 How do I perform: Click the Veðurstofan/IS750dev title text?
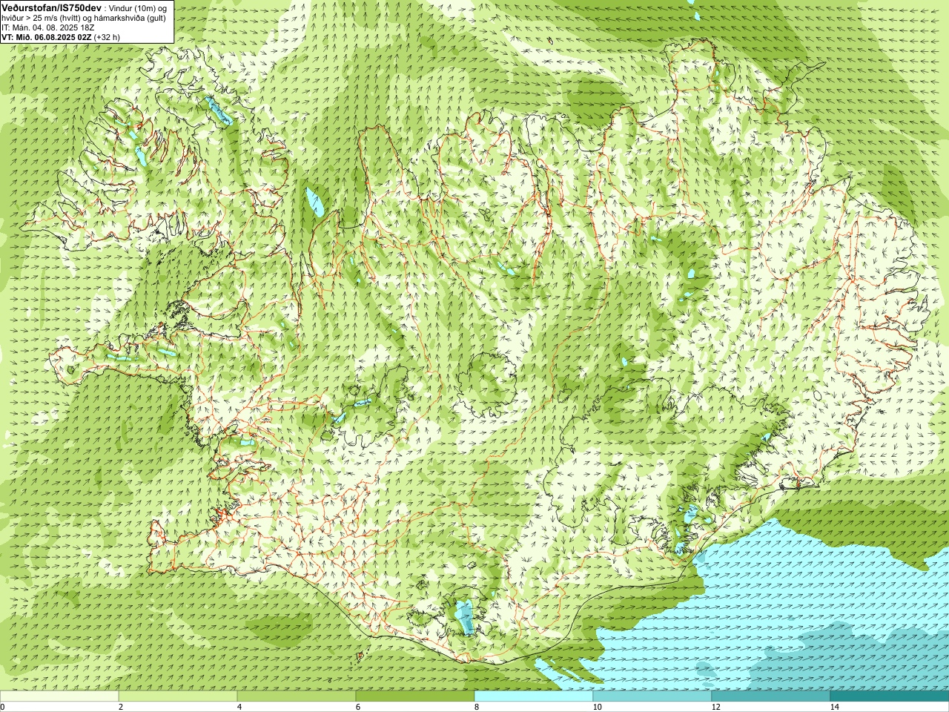coord(51,7)
